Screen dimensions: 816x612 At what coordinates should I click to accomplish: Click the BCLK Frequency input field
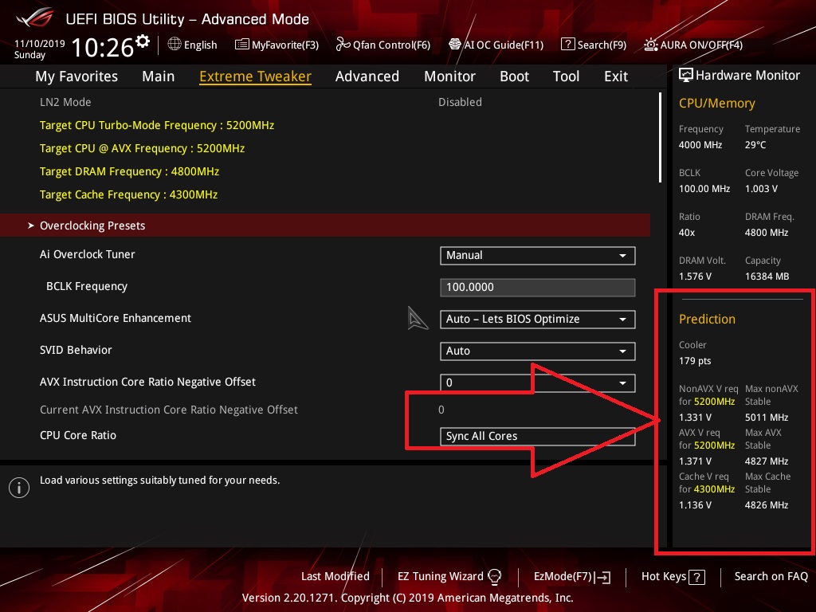537,288
